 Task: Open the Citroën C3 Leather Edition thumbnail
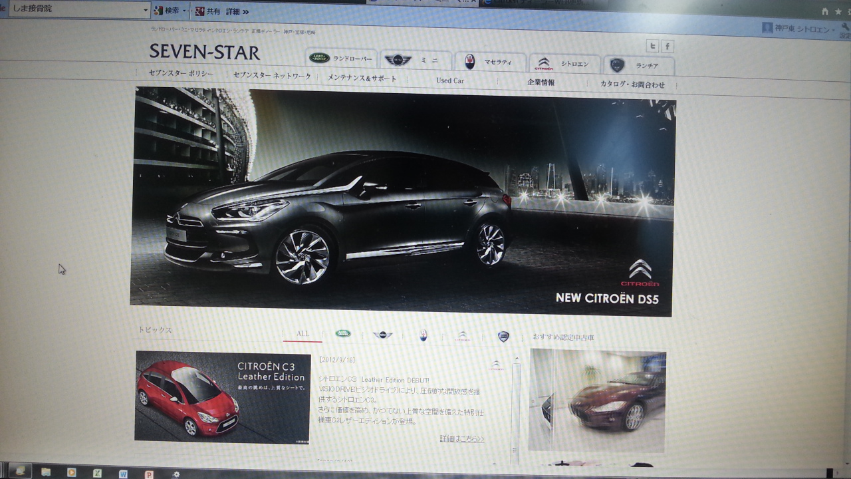point(222,397)
